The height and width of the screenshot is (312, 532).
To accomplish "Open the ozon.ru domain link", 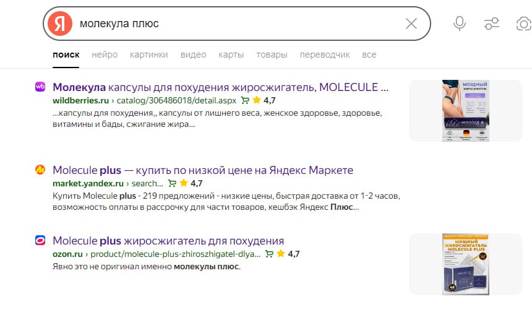I will coord(67,254).
